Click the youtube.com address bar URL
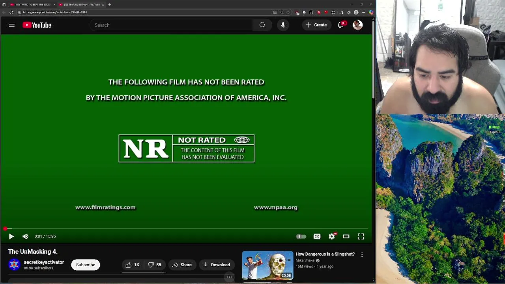505x284 pixels. pos(55,12)
